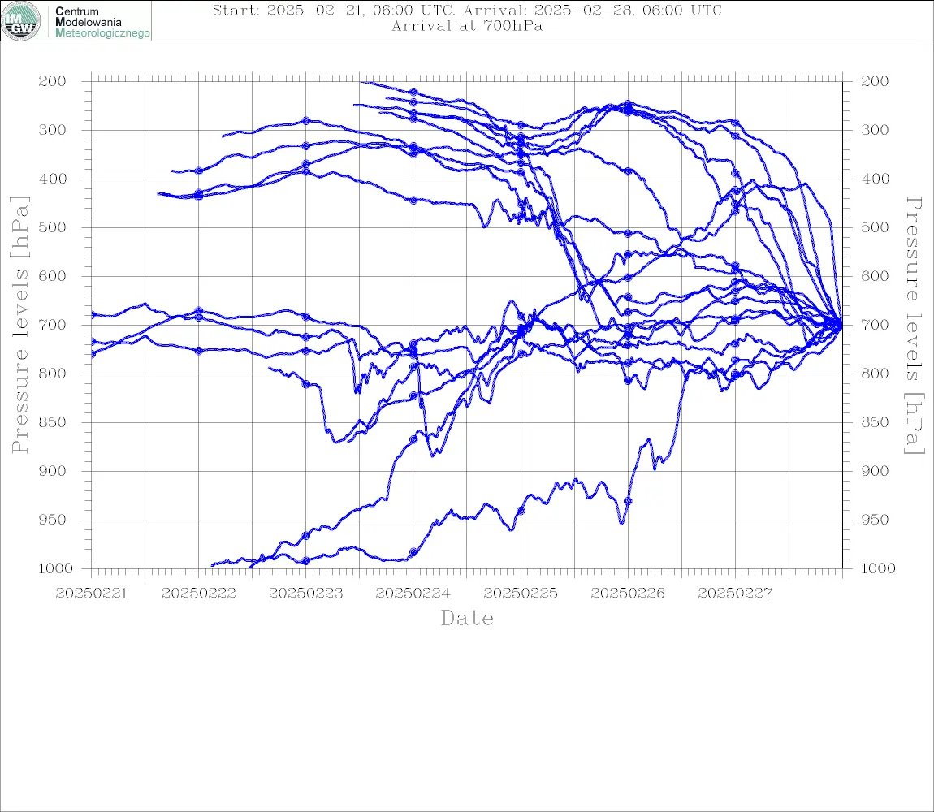Click the 20250225 date label
934x812 pixels.
pyautogui.click(x=521, y=594)
